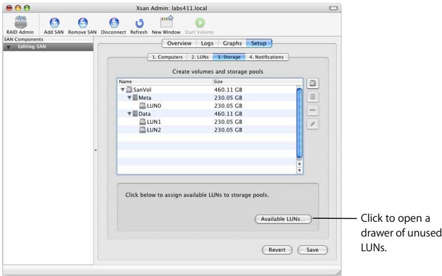This screenshot has height=276, width=442.
Task: Click the Revert button
Action: coord(277,250)
